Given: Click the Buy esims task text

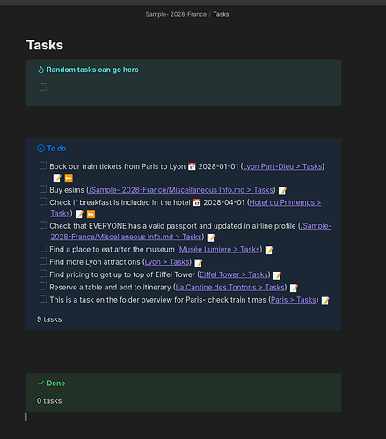Looking at the screenshot, I should click(67, 190).
